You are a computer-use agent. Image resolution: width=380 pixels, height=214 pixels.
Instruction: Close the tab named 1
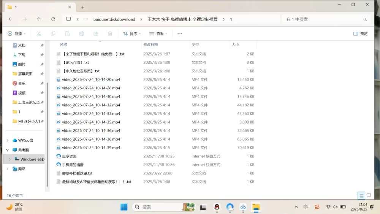70,7
